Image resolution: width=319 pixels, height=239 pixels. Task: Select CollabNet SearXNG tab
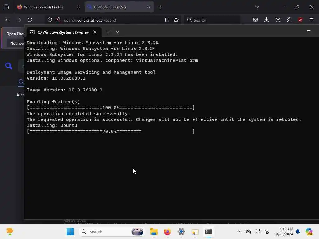pos(119,7)
